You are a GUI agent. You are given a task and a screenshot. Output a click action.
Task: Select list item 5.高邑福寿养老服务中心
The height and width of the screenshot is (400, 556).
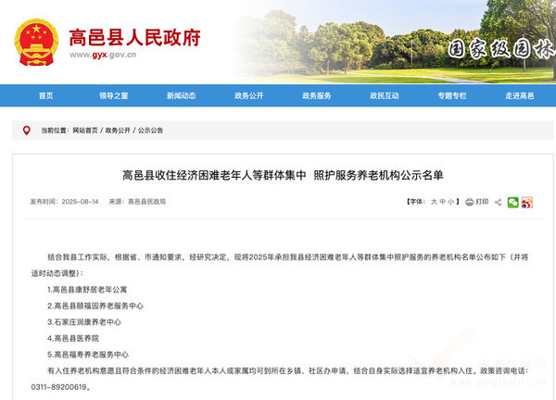tap(88, 355)
